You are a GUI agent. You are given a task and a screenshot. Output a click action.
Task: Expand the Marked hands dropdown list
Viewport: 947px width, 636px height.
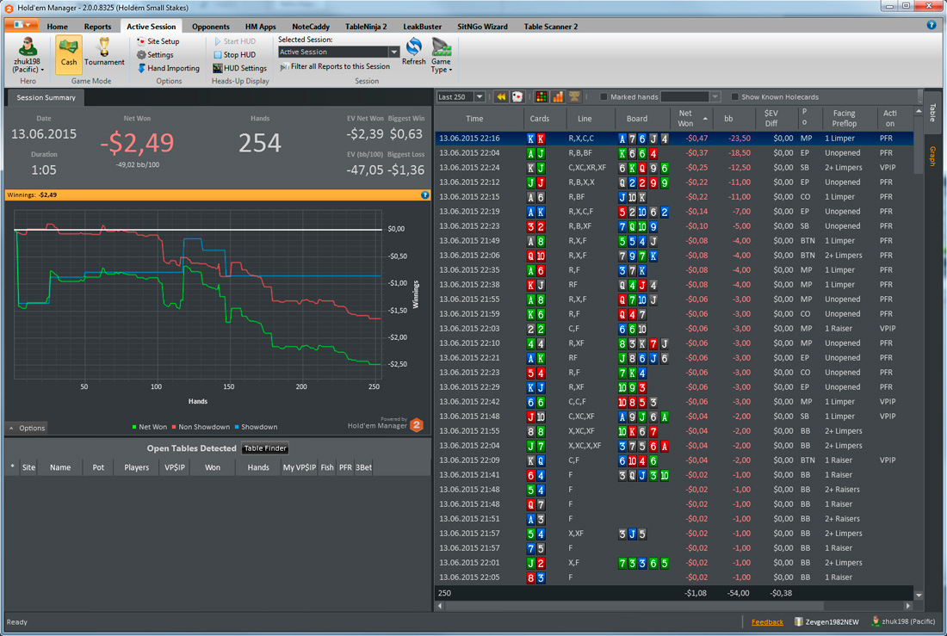coord(715,96)
